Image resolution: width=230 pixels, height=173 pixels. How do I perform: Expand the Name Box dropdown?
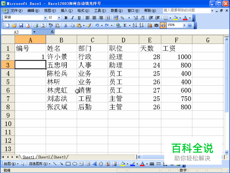click(34, 32)
